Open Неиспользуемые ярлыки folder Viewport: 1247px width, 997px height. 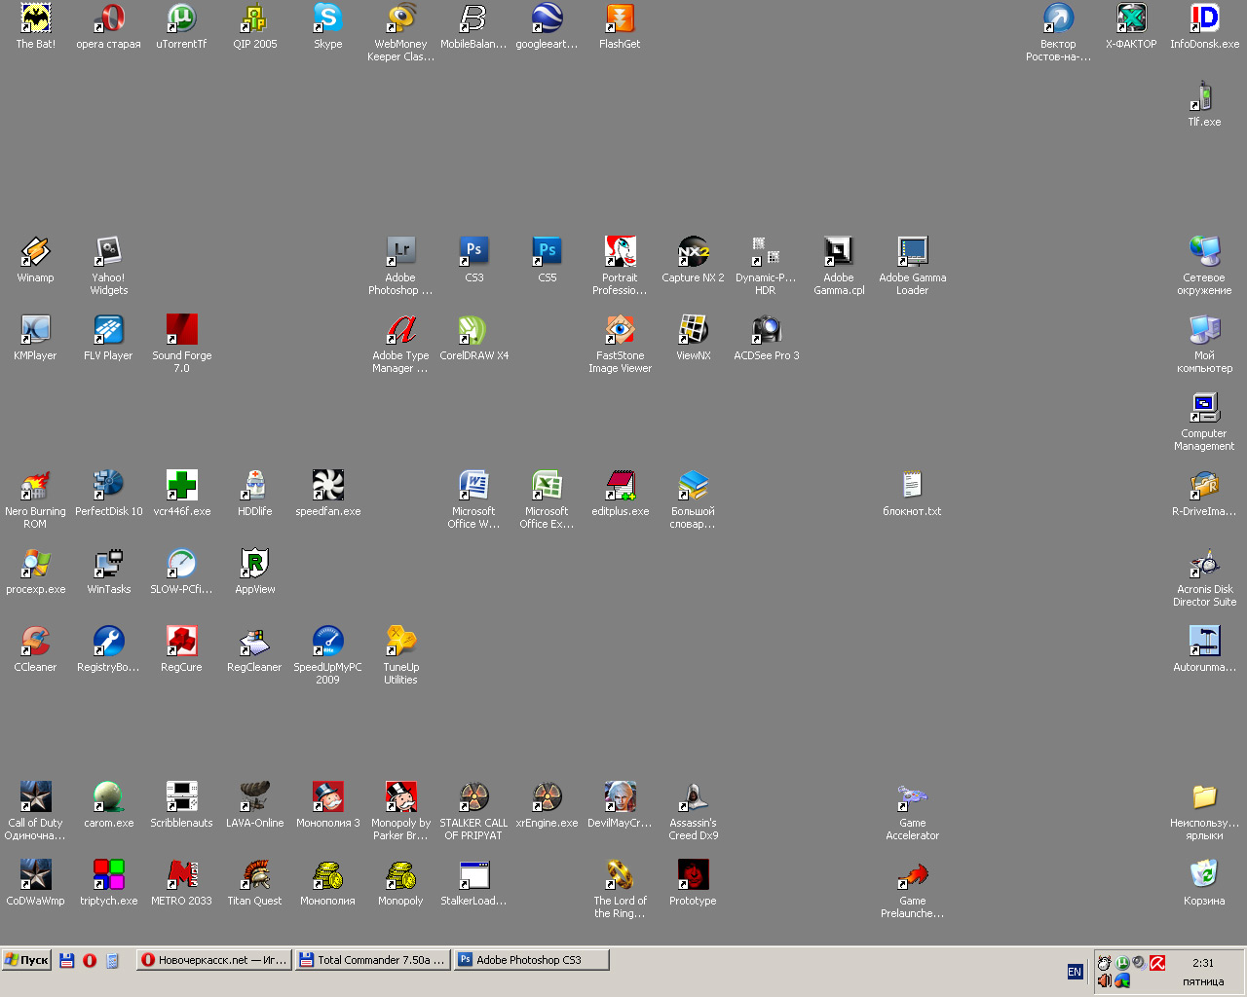pos(1205,796)
